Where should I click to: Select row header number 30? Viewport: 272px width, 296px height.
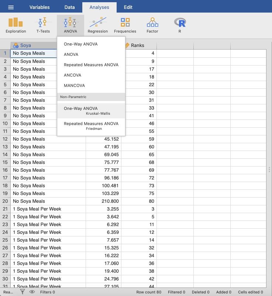5,279
